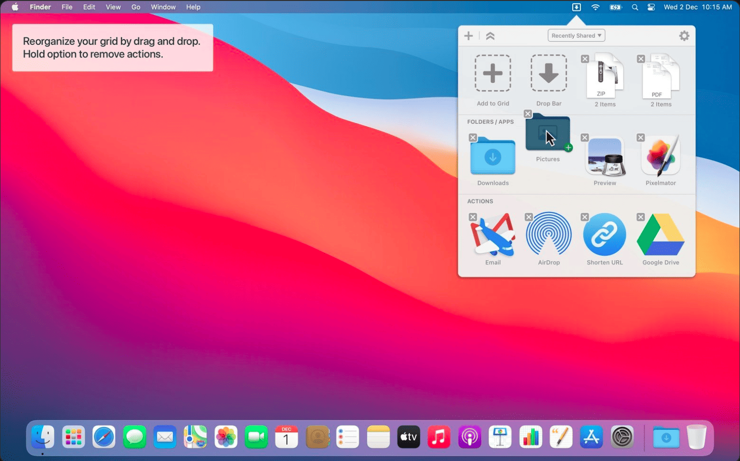This screenshot has height=461, width=740.
Task: Open the Recently Shared dropdown
Action: point(576,36)
